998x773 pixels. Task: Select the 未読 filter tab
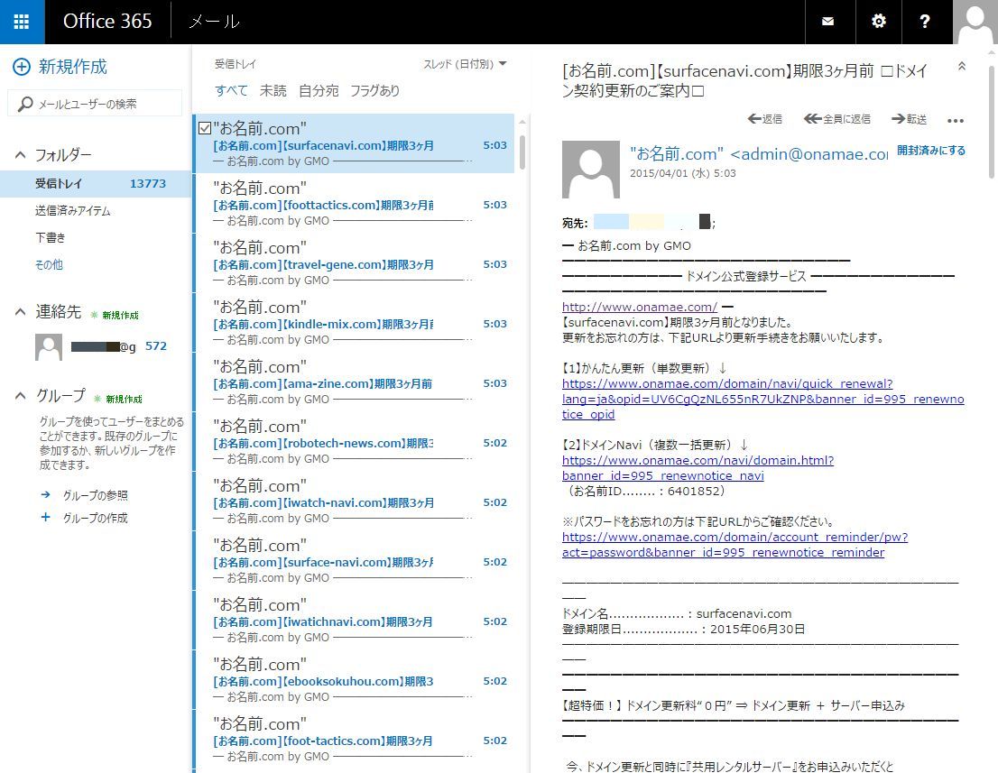click(x=273, y=90)
